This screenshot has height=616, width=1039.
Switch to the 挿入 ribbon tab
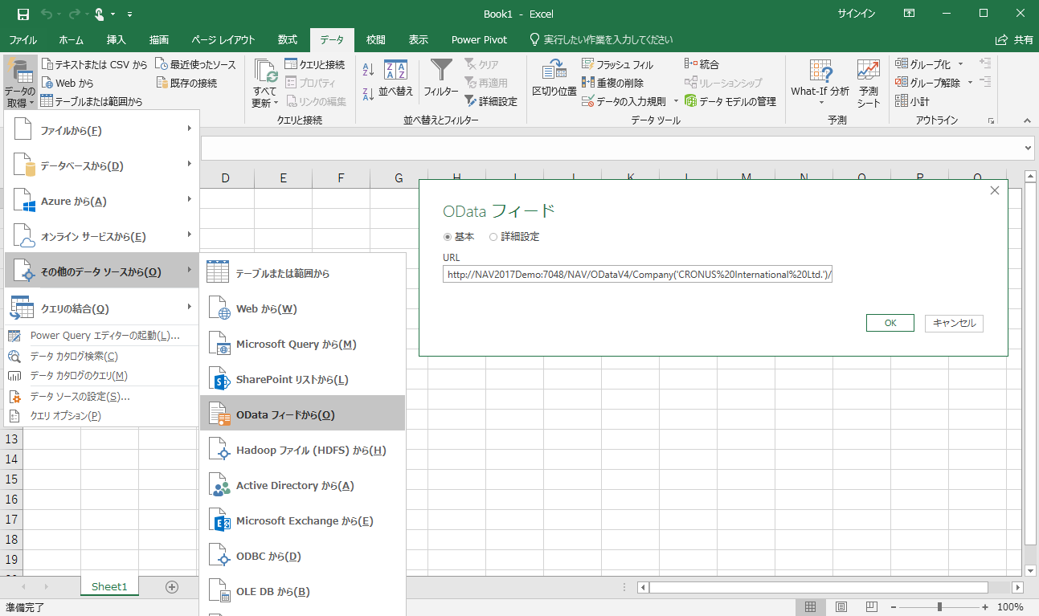tap(117, 39)
